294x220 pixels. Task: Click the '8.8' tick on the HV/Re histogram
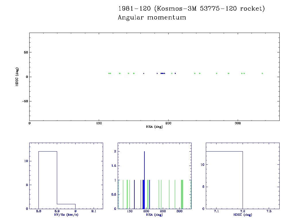[x=39, y=211]
